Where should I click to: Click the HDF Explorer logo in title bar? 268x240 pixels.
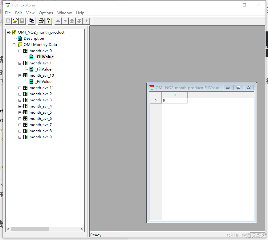pyautogui.click(x=7, y=5)
